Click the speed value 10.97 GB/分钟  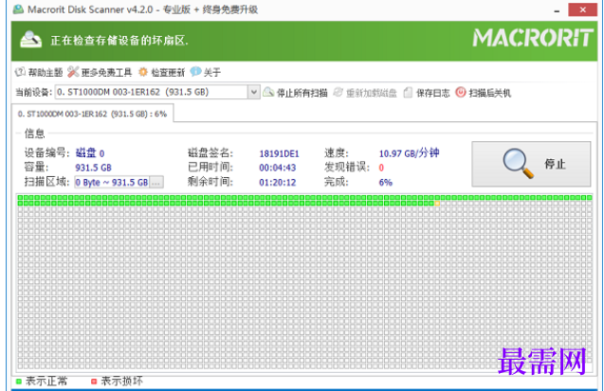pos(409,153)
